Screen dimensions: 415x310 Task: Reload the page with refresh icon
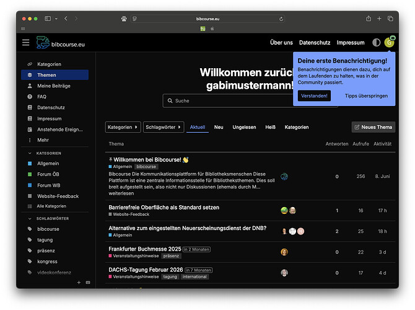282,19
